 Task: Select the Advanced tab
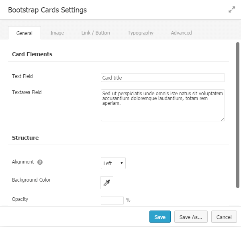coord(181,33)
